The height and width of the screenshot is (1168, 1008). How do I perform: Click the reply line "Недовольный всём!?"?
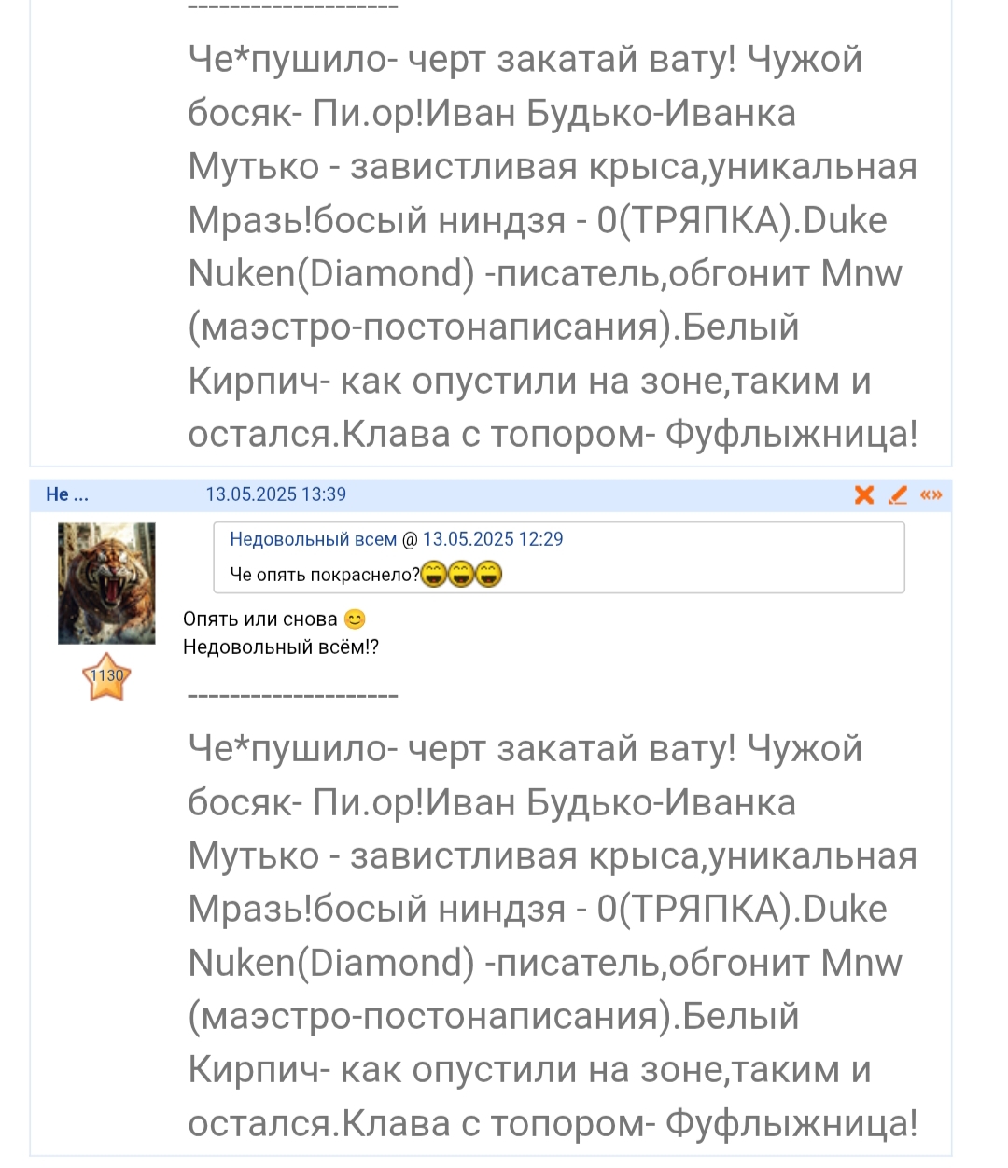click(x=280, y=647)
